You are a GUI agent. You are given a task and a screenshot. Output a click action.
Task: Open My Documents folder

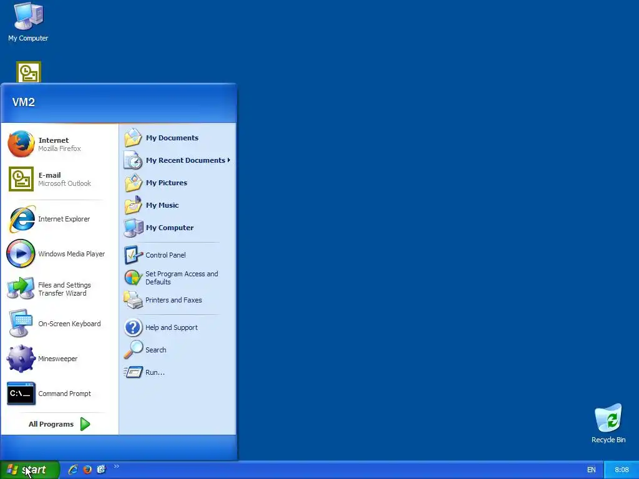point(177,138)
